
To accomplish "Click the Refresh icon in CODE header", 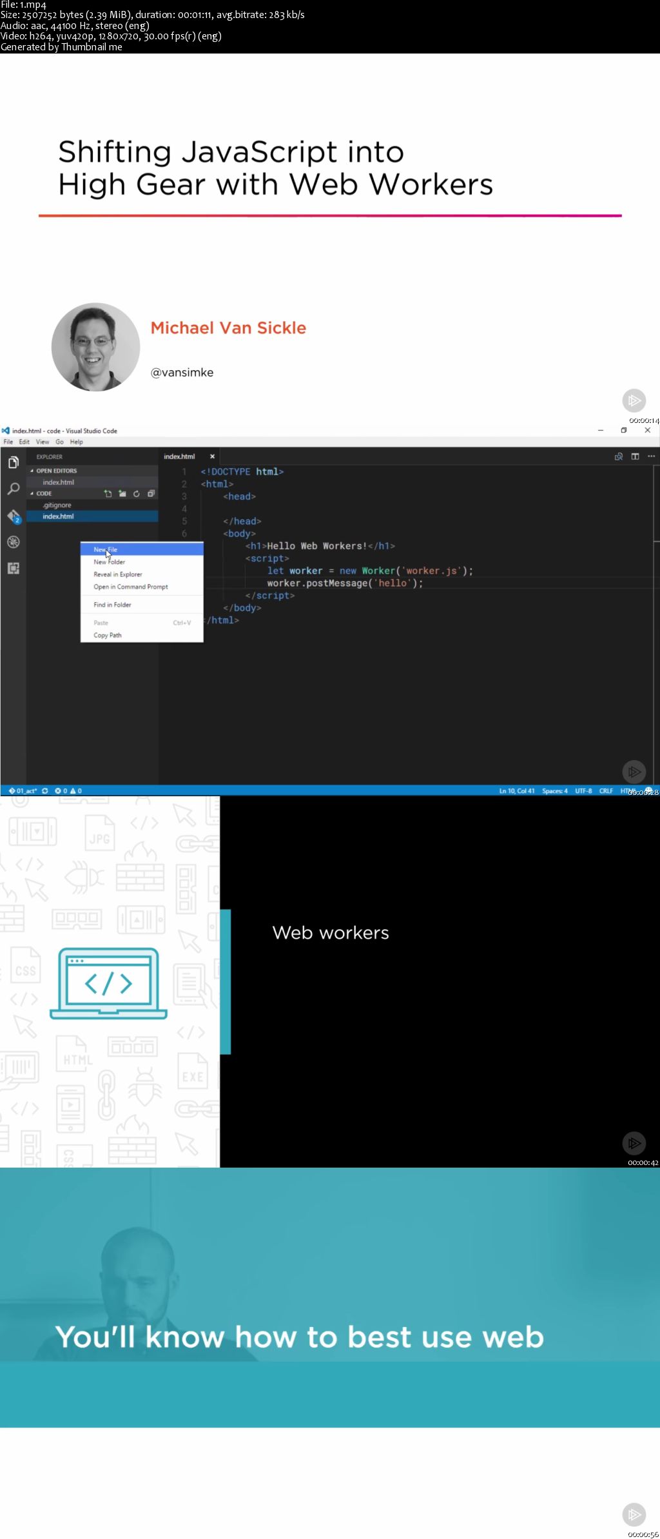I will 136,494.
